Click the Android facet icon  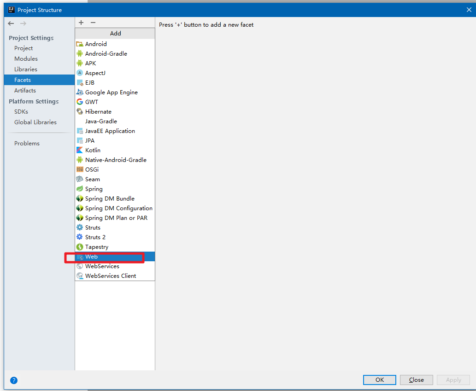coord(80,44)
